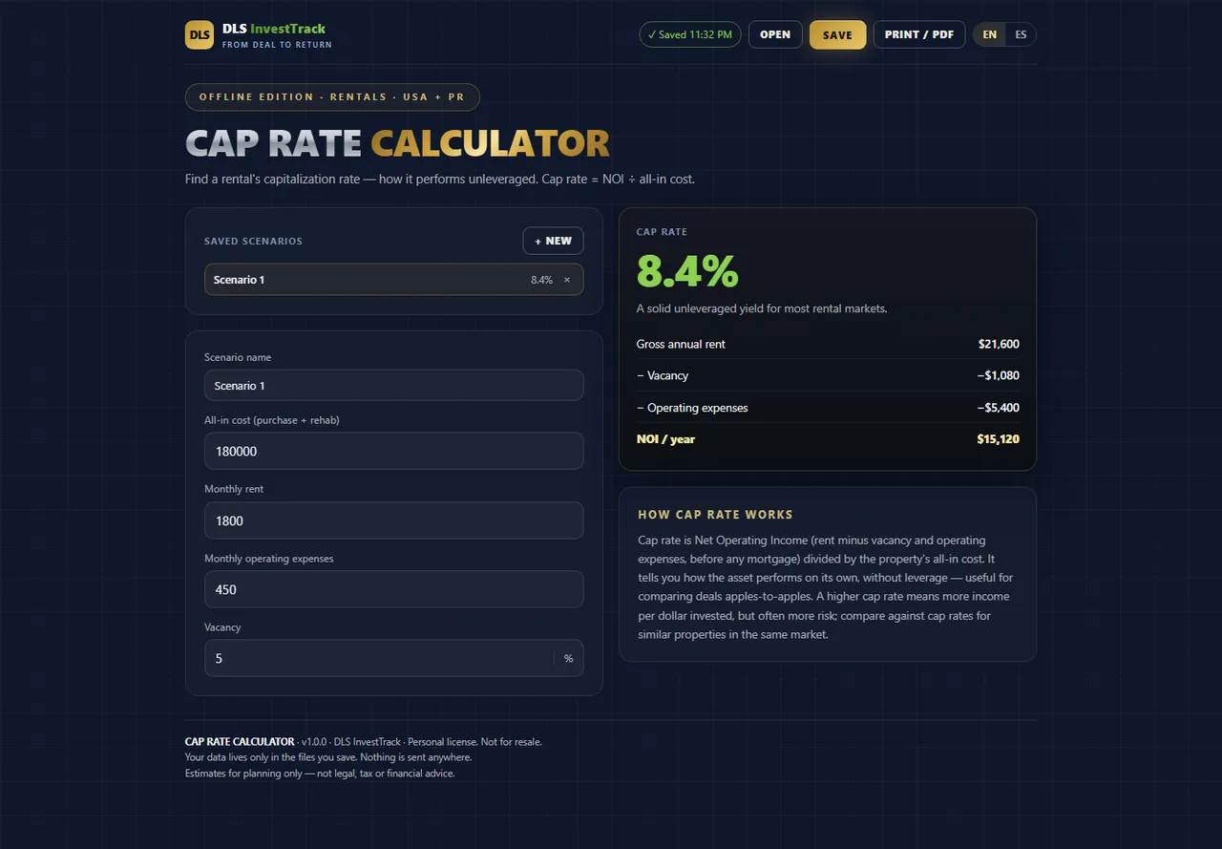Click the SAVED SCENARIOS label
This screenshot has width=1222, height=849.
[x=253, y=241]
